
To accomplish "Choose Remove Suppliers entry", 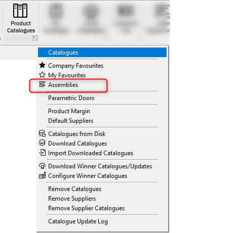I will click(72, 199).
